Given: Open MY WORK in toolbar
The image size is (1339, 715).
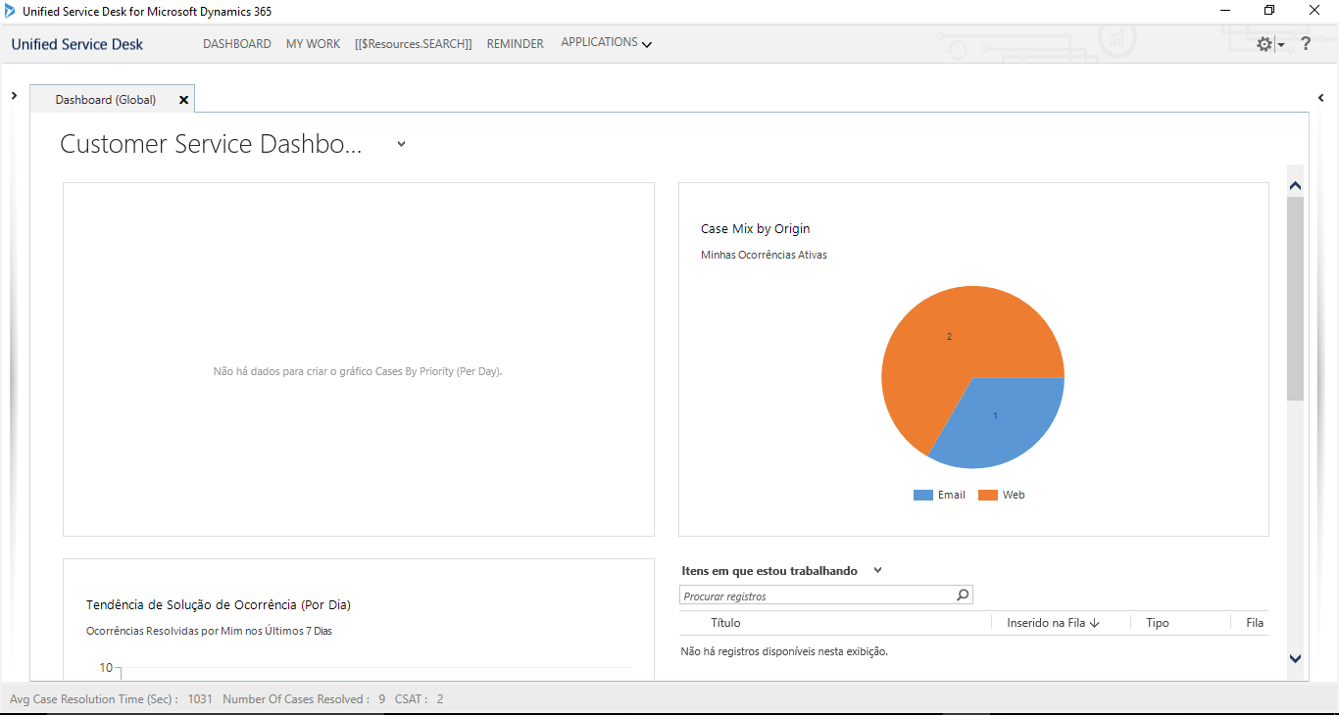Looking at the screenshot, I should pos(313,44).
